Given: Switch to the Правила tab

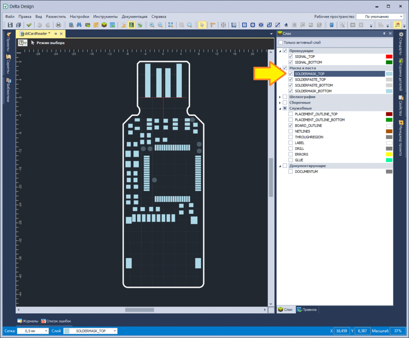Looking at the screenshot, I should [x=307, y=310].
